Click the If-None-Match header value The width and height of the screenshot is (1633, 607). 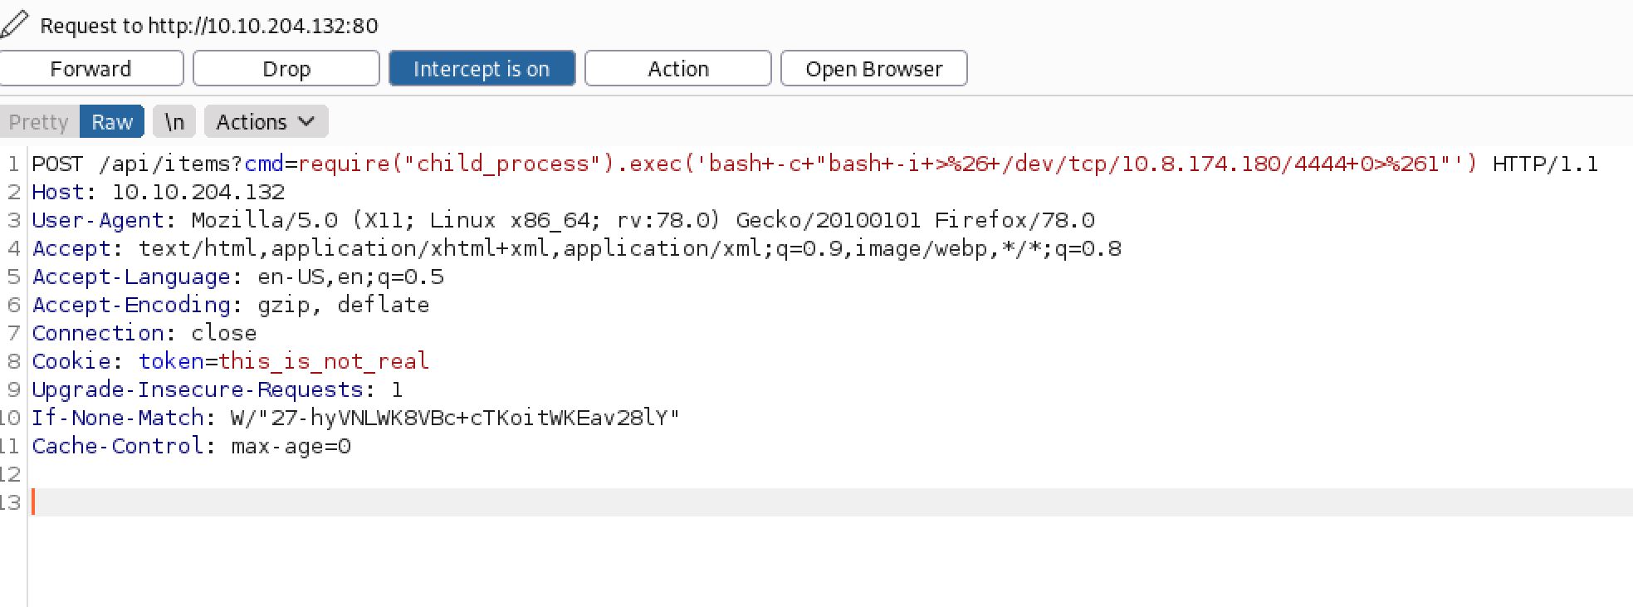click(455, 418)
